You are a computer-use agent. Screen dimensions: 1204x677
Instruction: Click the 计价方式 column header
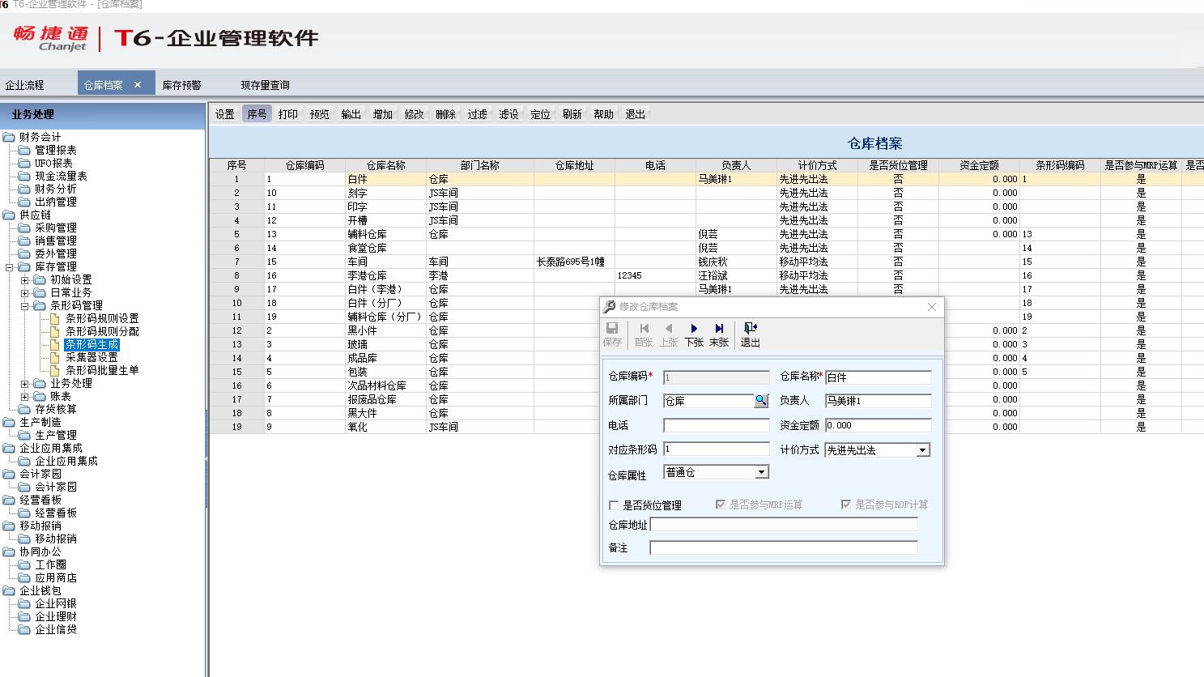point(818,165)
